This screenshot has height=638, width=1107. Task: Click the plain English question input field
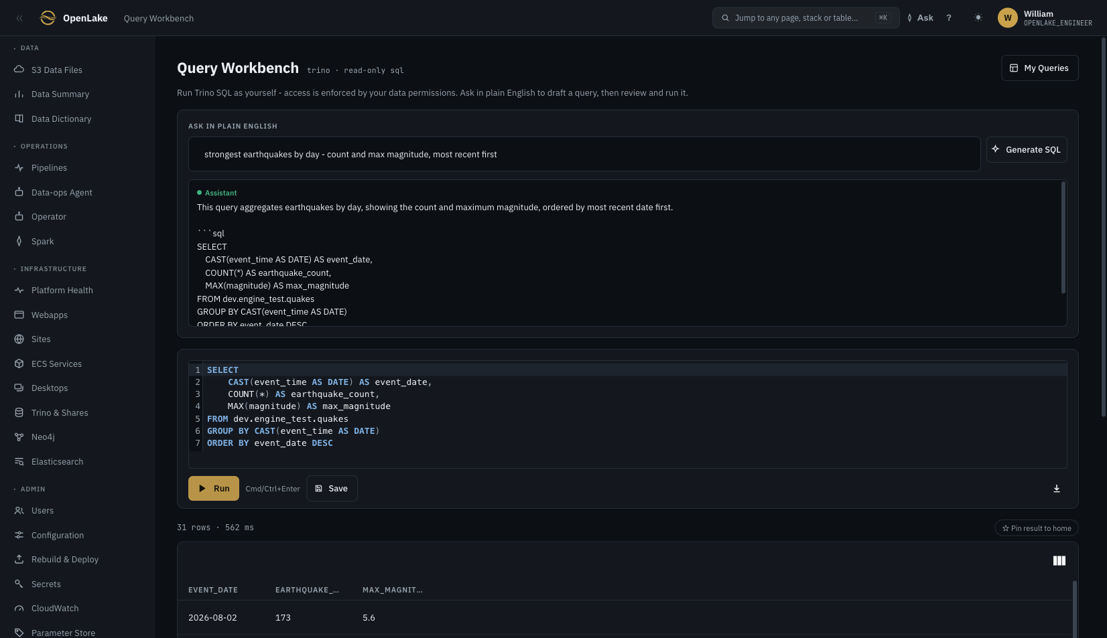point(584,154)
